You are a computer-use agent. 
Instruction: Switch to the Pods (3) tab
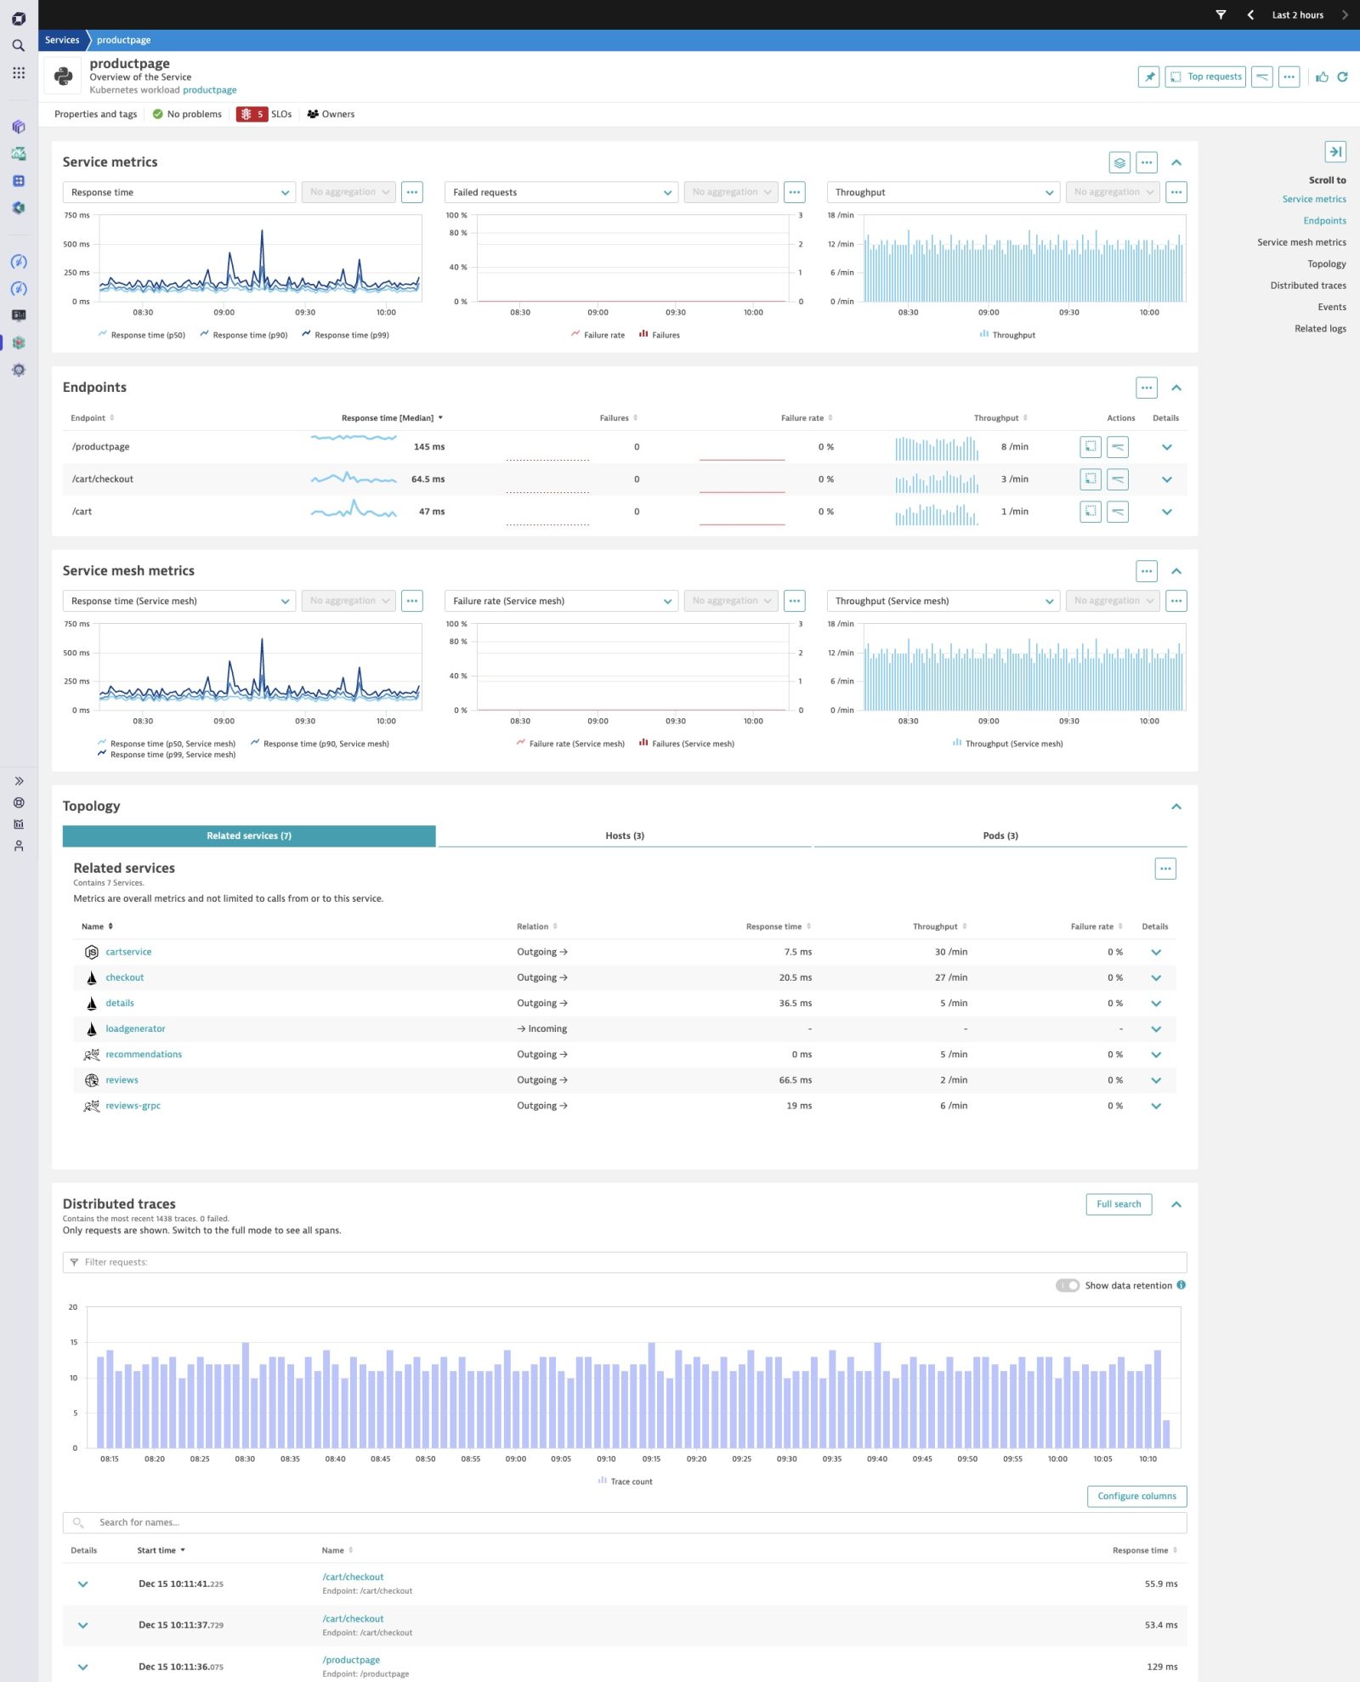pyautogui.click(x=1001, y=835)
